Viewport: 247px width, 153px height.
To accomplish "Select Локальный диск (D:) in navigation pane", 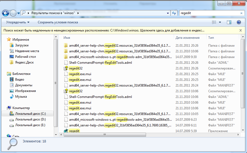I will [x=30, y=119].
